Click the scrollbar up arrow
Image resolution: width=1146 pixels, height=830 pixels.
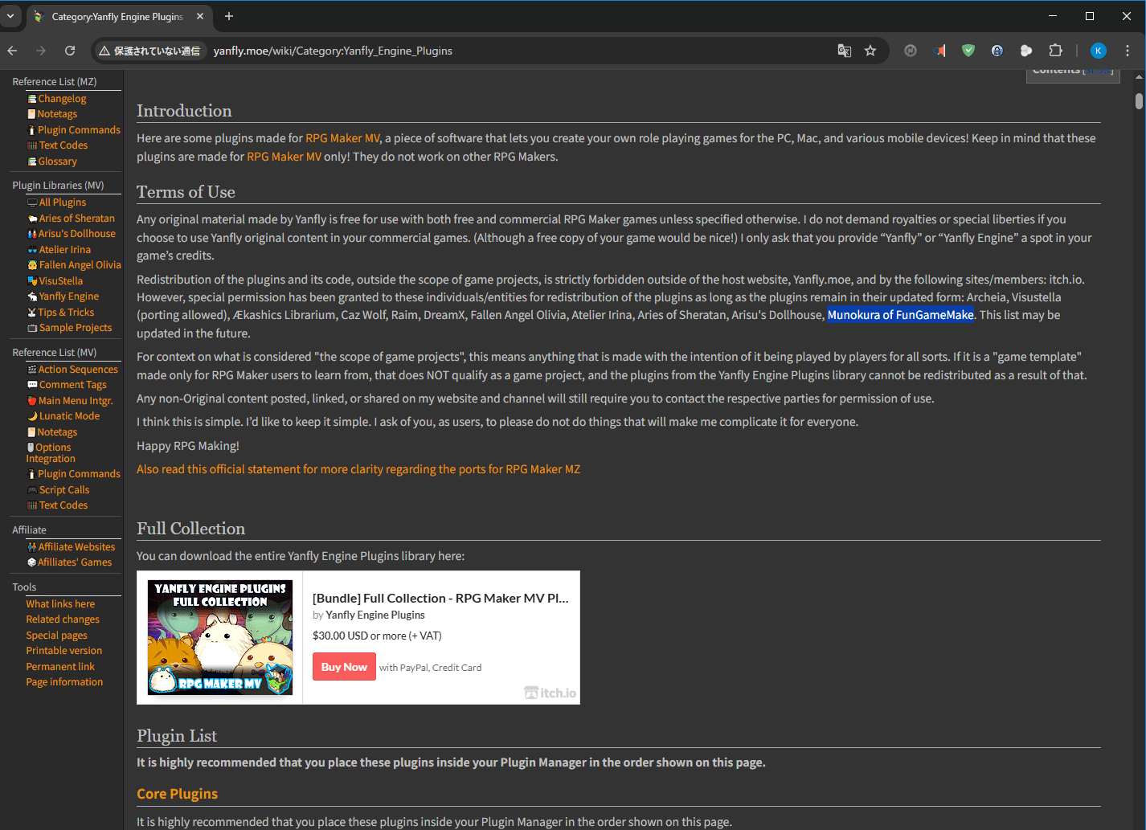1139,77
